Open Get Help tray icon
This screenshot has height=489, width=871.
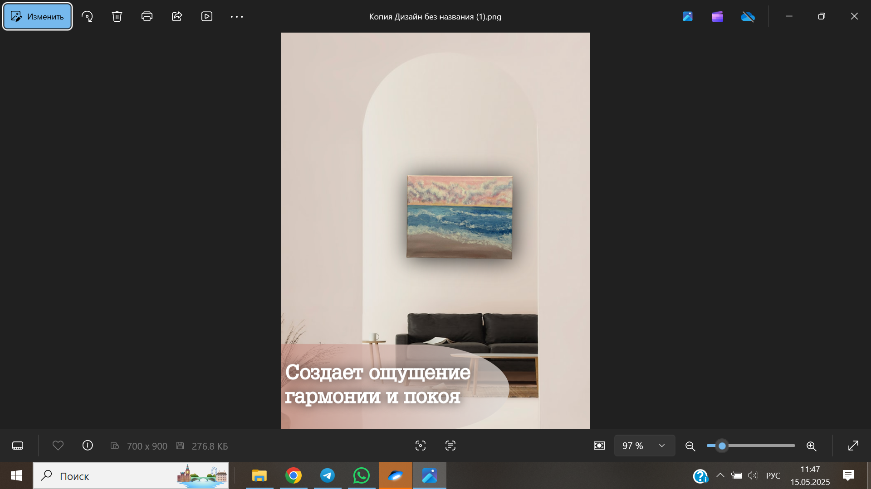(700, 476)
